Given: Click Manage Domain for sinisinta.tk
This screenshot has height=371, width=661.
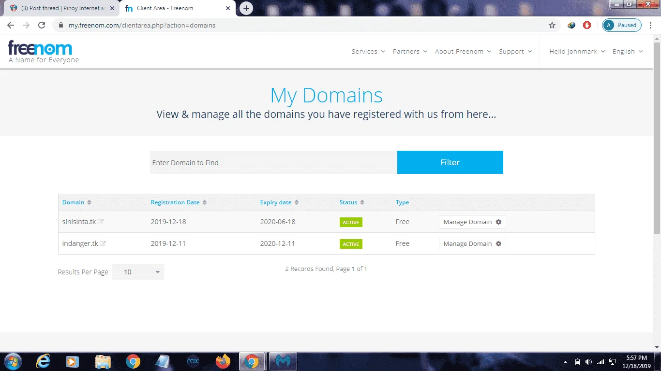Looking at the screenshot, I should point(472,222).
